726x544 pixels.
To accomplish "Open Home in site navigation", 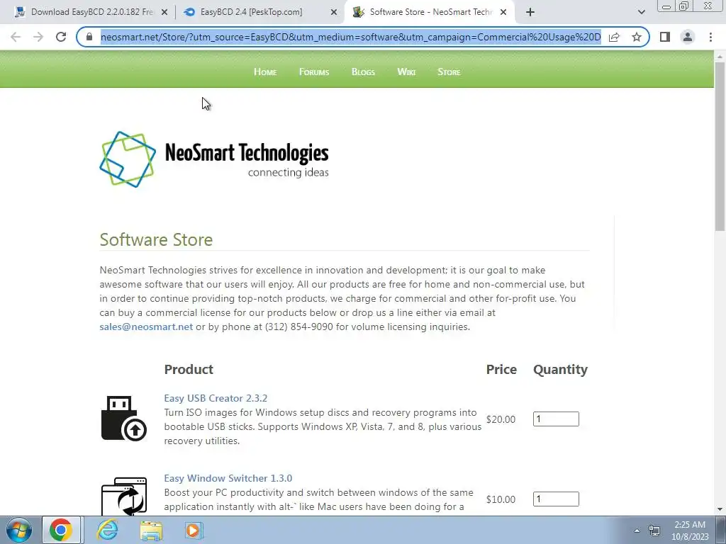I will [265, 72].
